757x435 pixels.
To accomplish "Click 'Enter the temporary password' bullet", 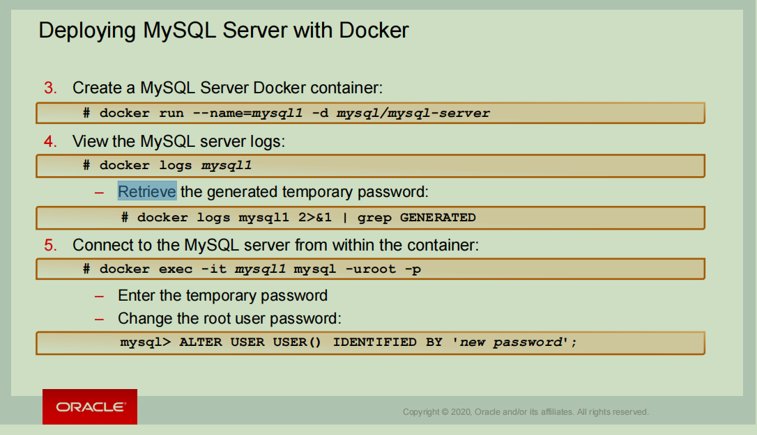I will click(222, 295).
